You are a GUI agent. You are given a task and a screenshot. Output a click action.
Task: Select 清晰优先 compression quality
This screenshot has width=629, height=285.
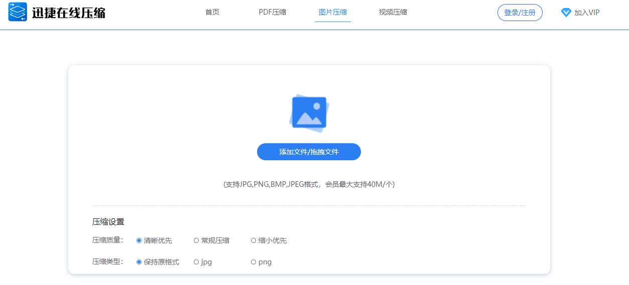click(x=154, y=240)
